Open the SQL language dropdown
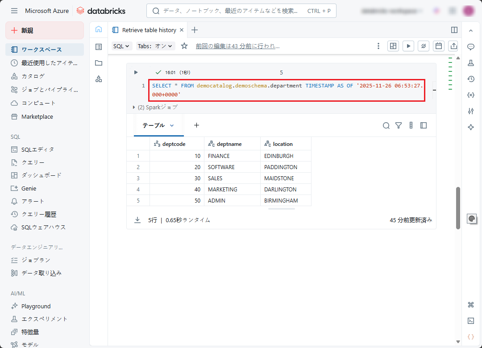 coord(121,46)
